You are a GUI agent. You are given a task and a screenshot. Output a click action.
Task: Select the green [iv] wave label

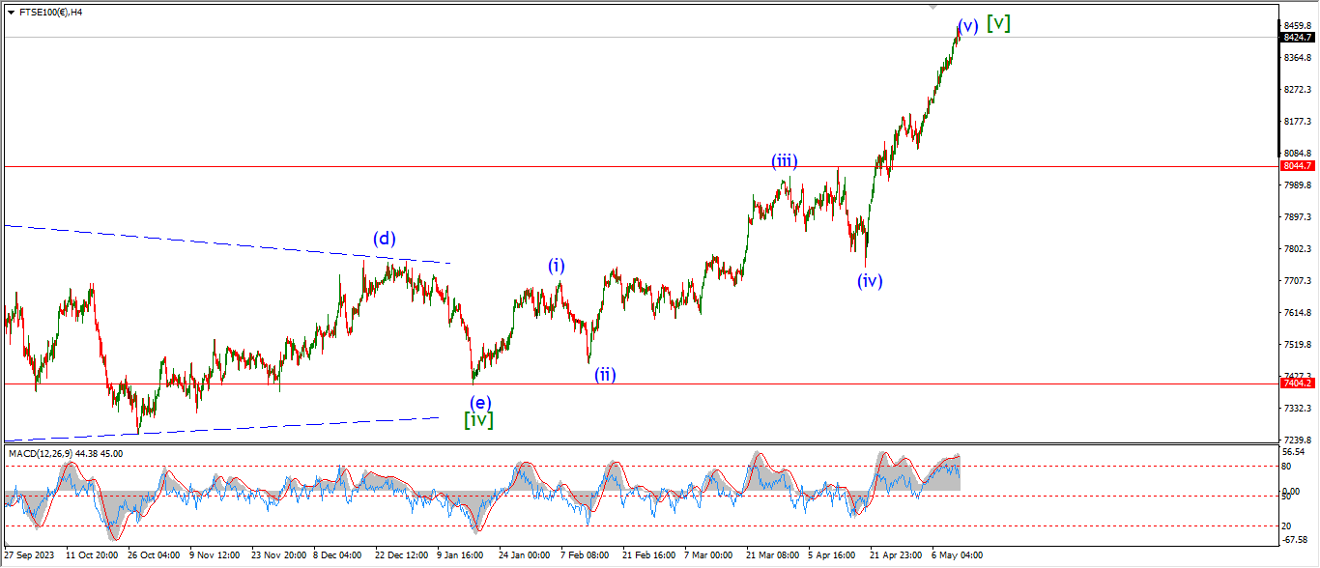point(478,419)
